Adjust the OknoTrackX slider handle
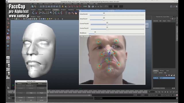Viewport: 184px width, 103px height. point(104,15)
